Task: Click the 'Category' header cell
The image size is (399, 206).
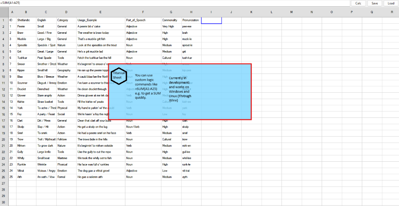Action: pos(66,20)
